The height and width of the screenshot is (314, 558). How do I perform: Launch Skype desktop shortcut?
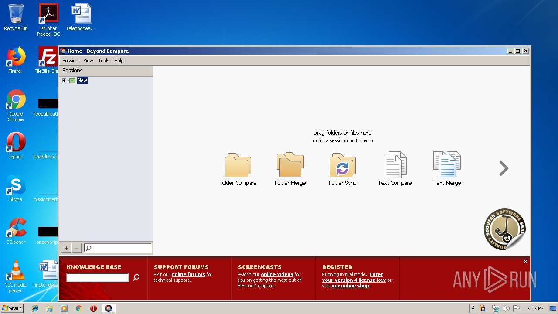point(16,188)
